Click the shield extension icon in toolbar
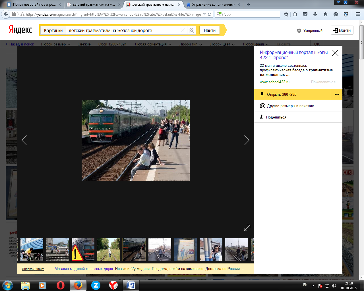The height and width of the screenshot is (291, 364). tap(346, 14)
